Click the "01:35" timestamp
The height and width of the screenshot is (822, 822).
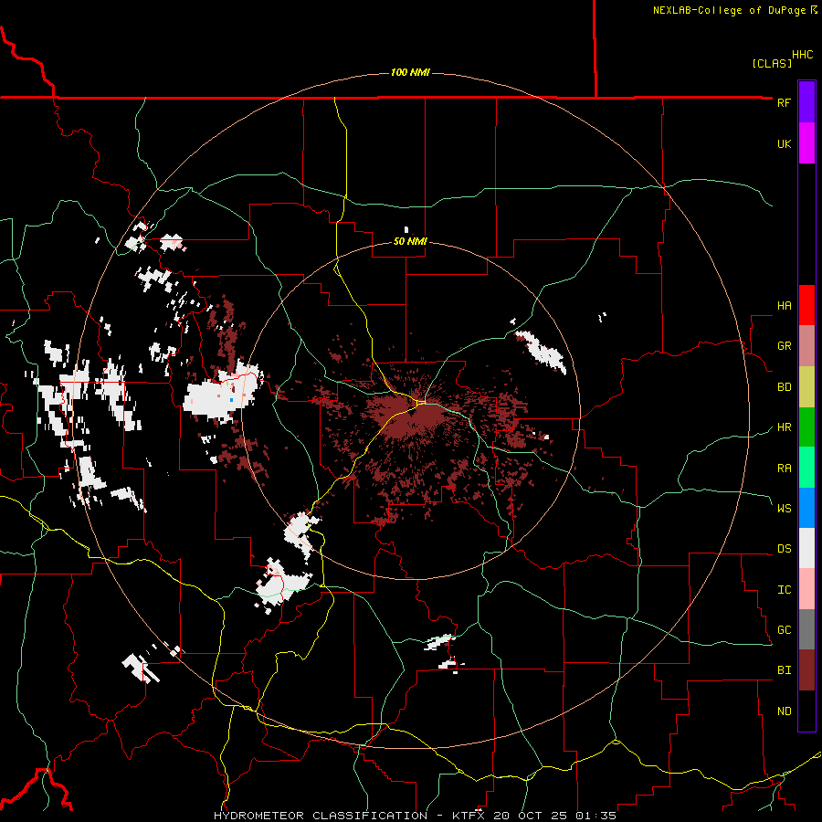coord(595,816)
